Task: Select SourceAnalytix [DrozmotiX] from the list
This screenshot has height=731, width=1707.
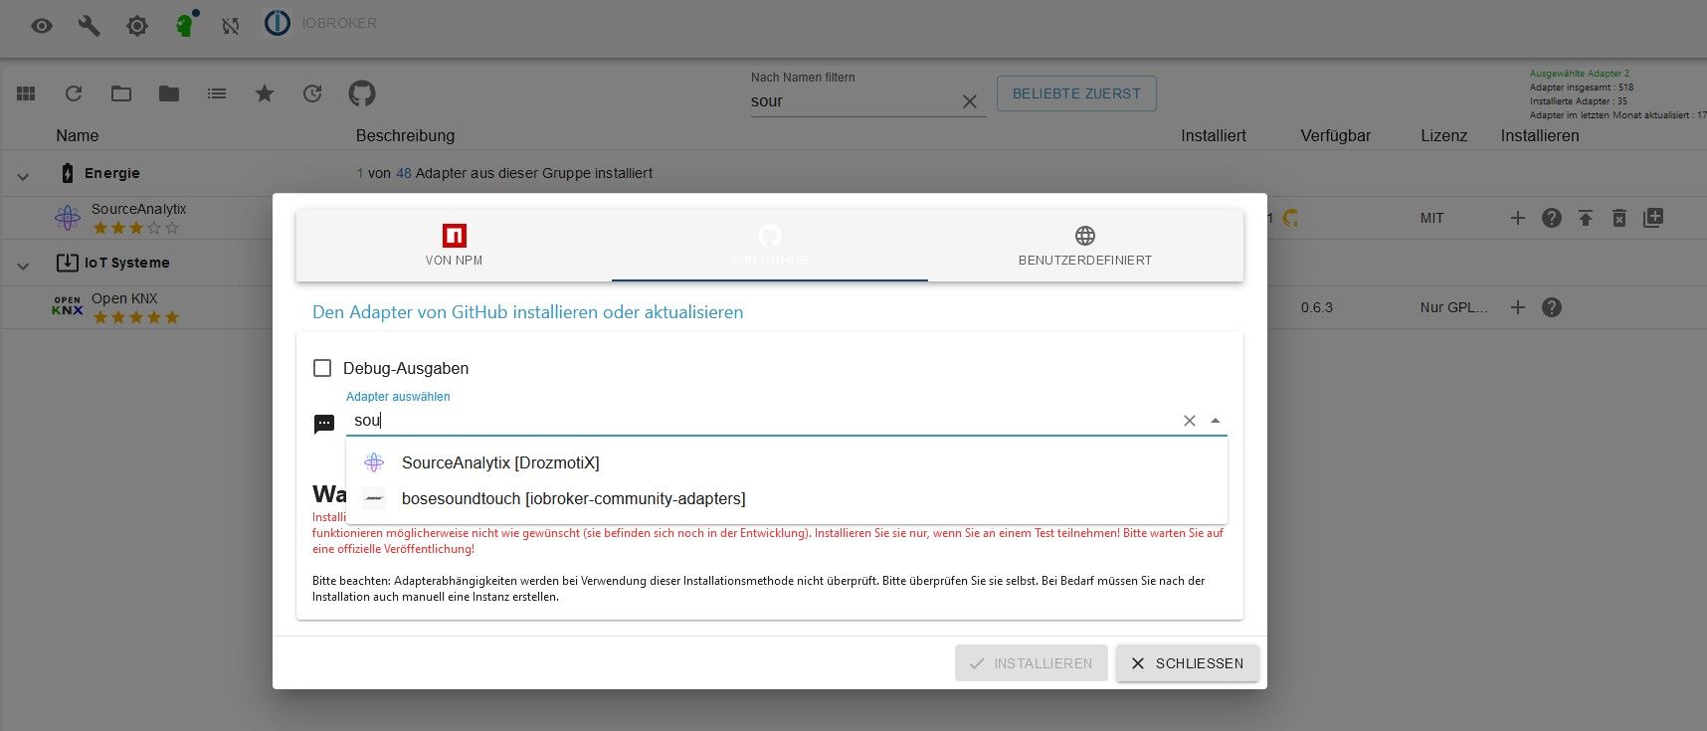Action: click(787, 462)
